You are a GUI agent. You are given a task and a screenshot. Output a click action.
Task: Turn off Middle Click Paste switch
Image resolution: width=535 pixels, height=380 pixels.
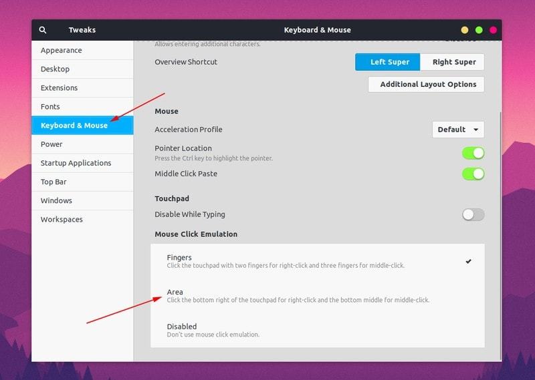tap(473, 174)
